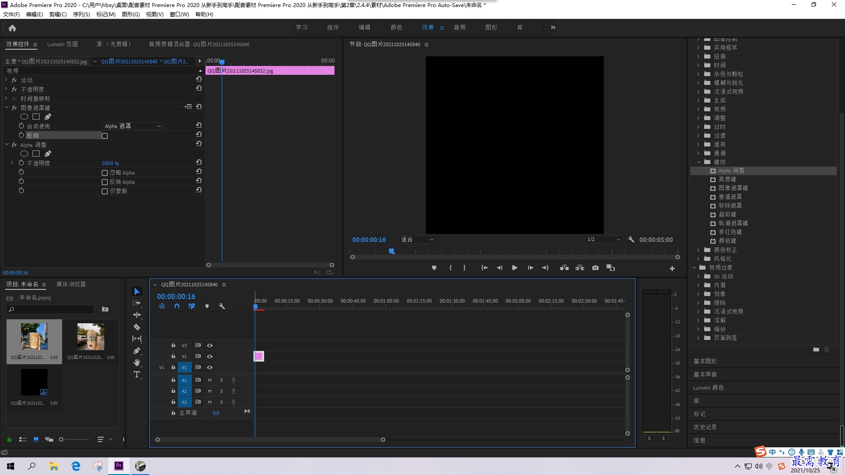This screenshot has height=475, width=845.
Task: Toggle V1 track visibility eye
Action: [210, 367]
